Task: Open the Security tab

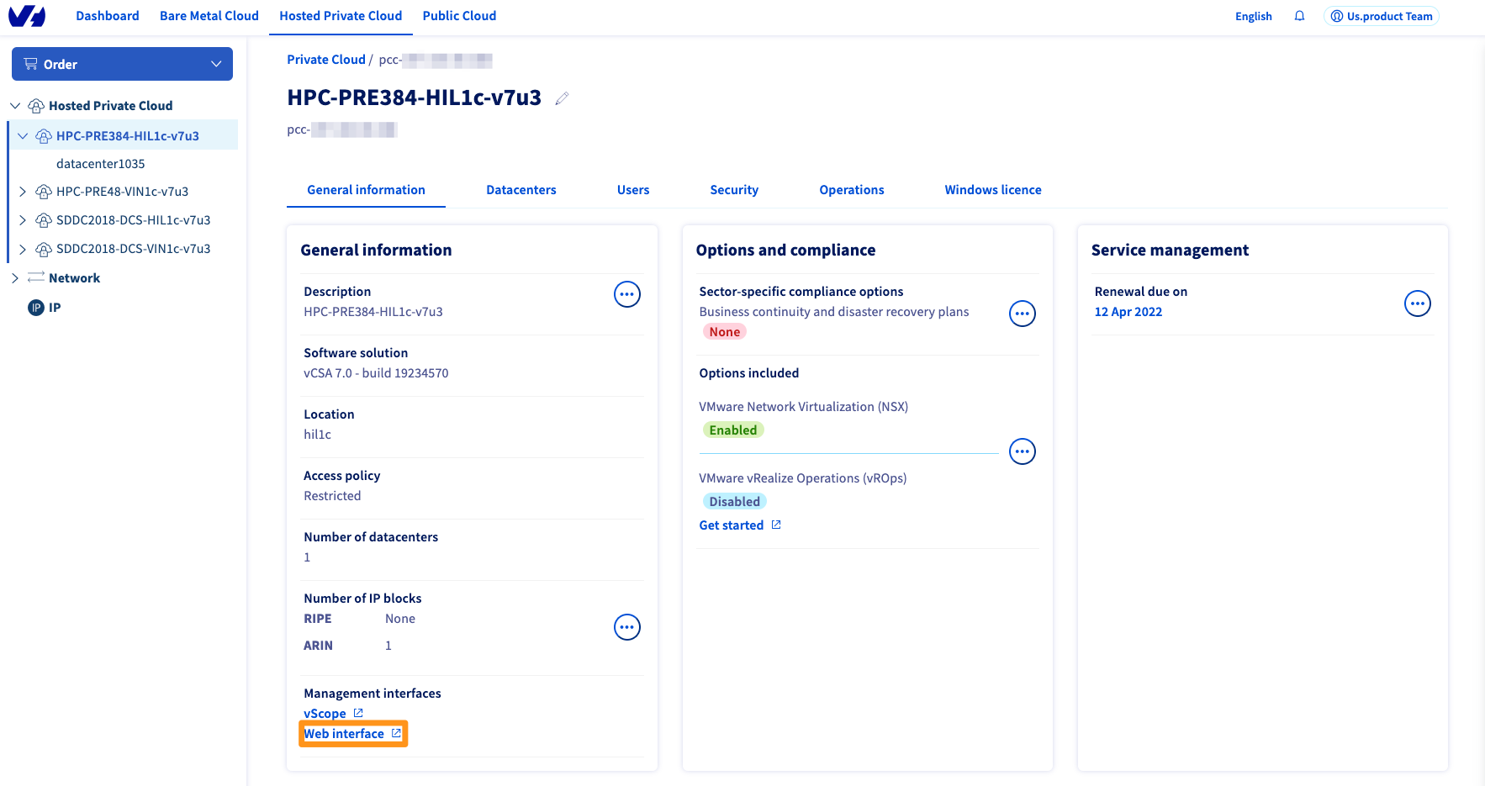Action: click(x=734, y=190)
